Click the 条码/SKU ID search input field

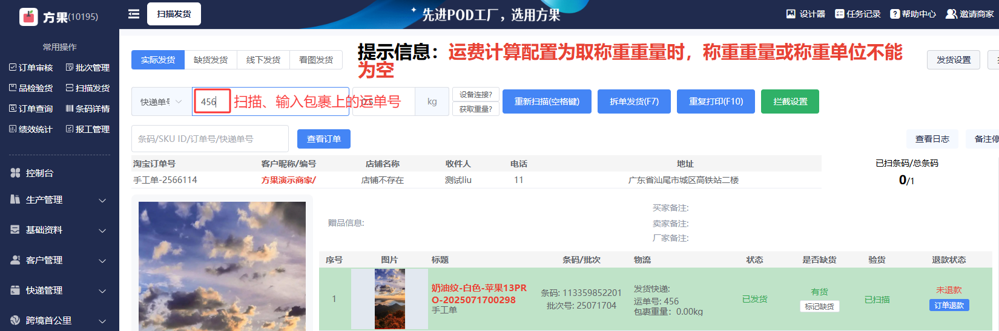pos(209,139)
